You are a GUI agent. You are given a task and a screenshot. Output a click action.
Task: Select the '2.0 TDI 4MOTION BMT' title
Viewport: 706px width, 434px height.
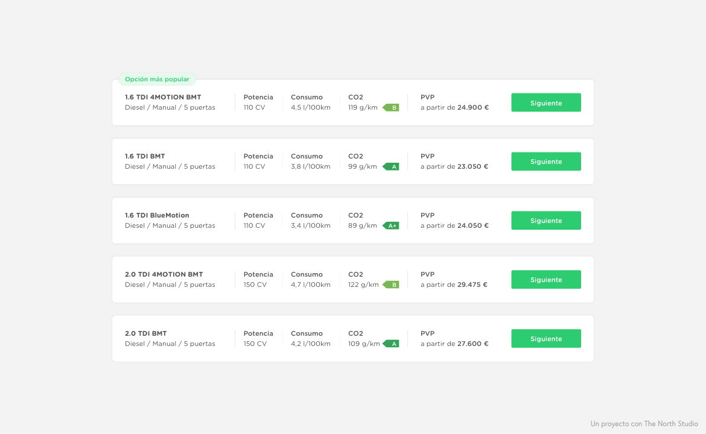tap(164, 274)
